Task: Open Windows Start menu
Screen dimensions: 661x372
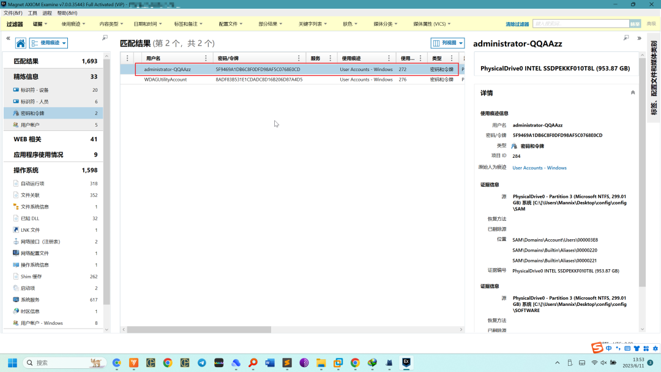Action: click(x=12, y=363)
